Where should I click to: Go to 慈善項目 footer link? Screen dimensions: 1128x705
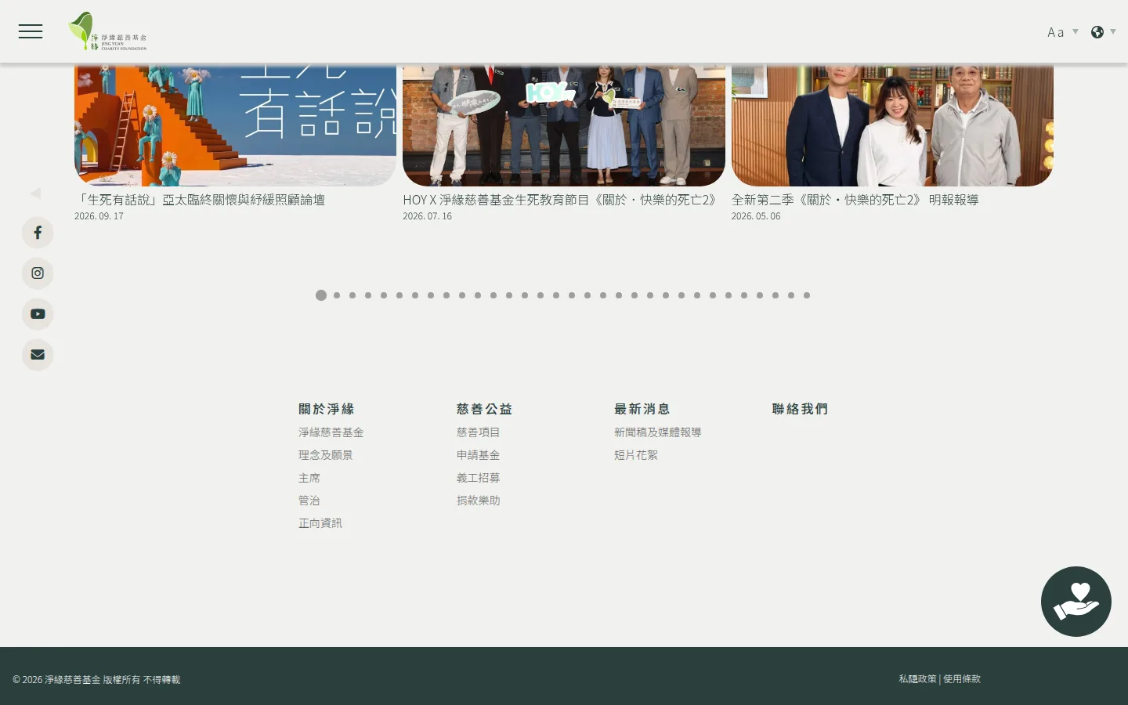pyautogui.click(x=478, y=432)
